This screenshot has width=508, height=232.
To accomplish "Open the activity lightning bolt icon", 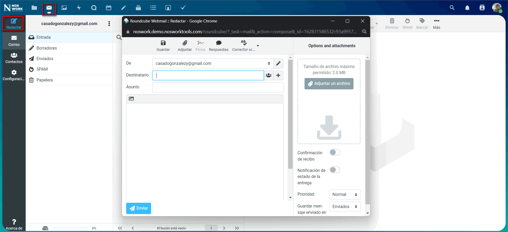I will [79, 8].
